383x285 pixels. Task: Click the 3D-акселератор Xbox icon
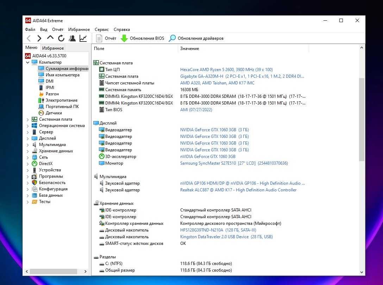(x=102, y=156)
